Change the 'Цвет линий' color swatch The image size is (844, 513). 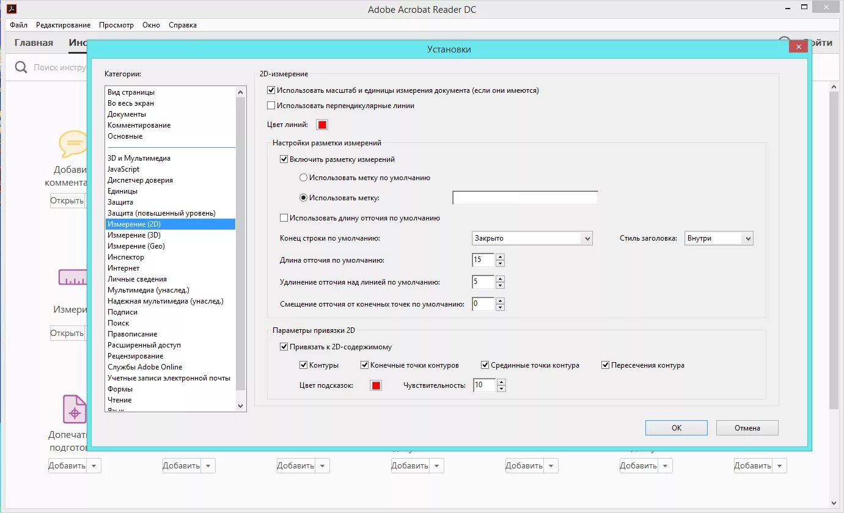322,125
